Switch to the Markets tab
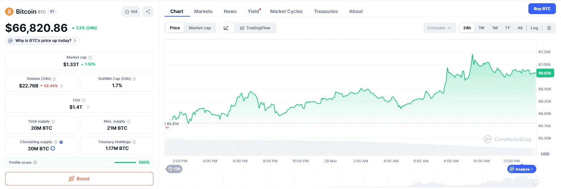561x189 pixels. pyautogui.click(x=203, y=11)
